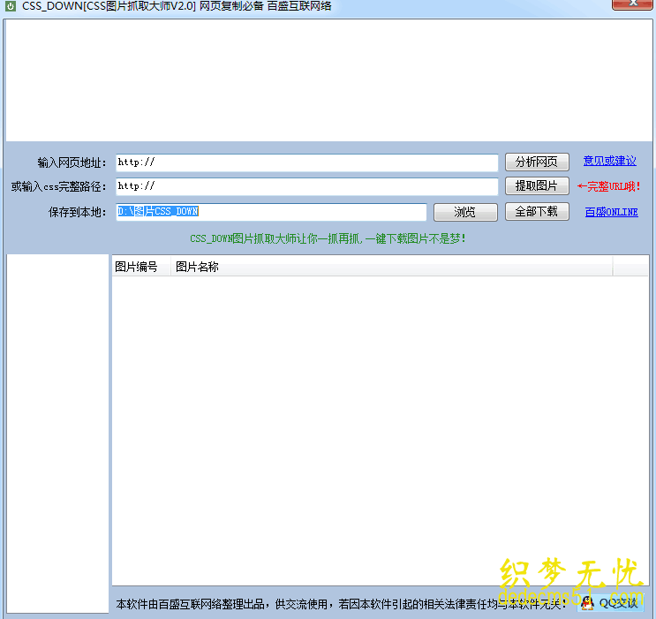Start download with 全部下载 button
Viewport: 656px width, 619px height.
click(x=537, y=212)
